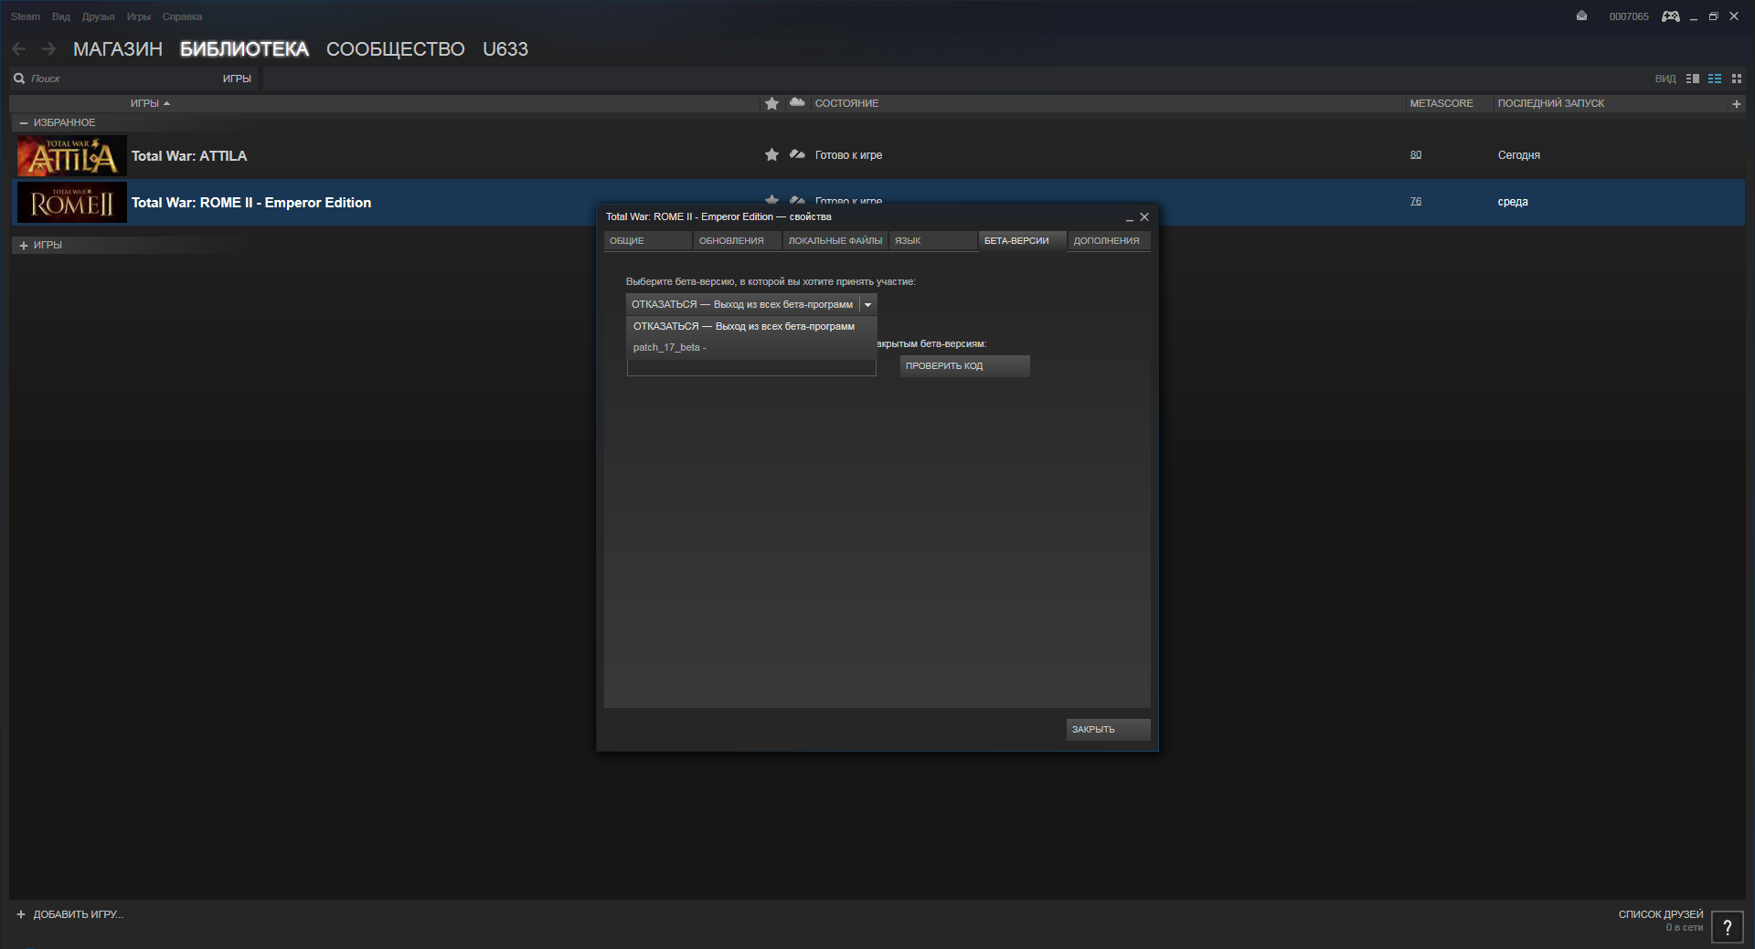Sort by ПОСЛЕДНИЙ ЗАПУСК column header

click(x=1551, y=104)
